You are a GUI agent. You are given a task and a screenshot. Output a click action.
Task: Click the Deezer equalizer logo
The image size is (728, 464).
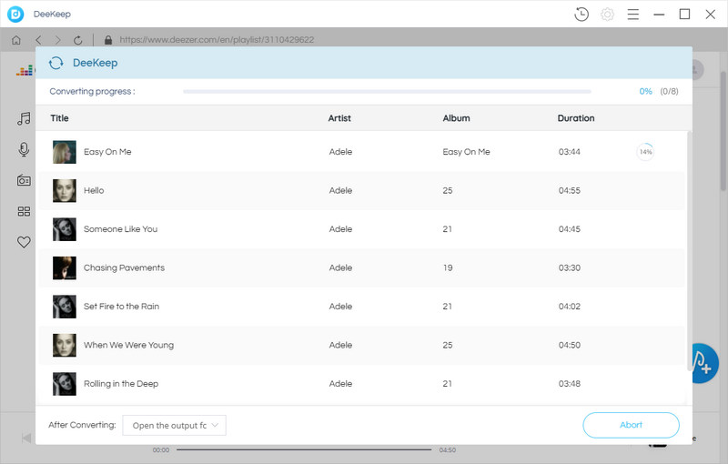click(x=25, y=70)
